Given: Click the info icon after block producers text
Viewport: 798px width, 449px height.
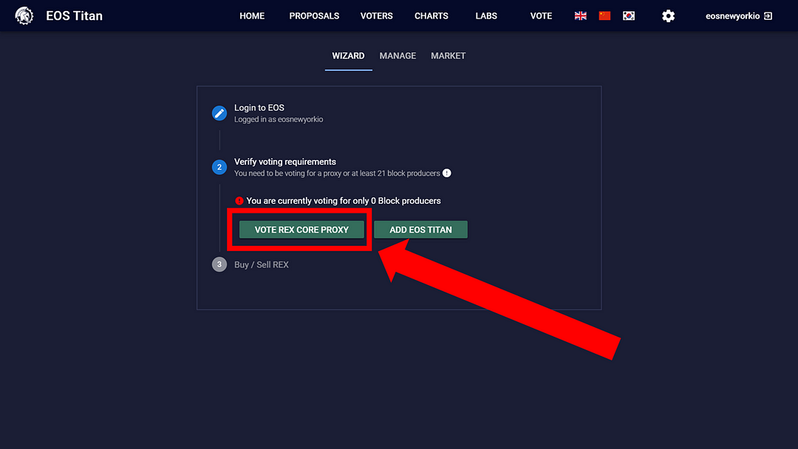Looking at the screenshot, I should coord(447,173).
